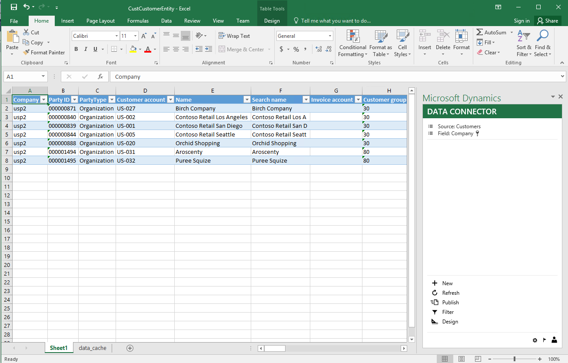Toggle bold formatting

(76, 49)
